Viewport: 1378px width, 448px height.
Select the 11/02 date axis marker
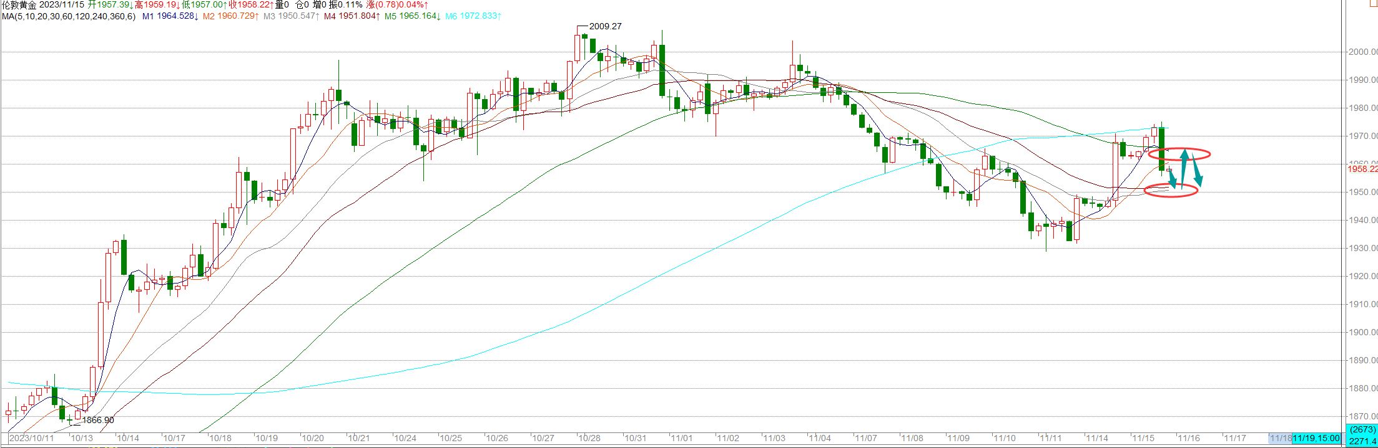728,439
